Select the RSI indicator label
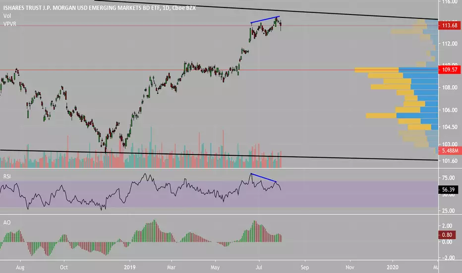462x273 pixels. coord(7,177)
